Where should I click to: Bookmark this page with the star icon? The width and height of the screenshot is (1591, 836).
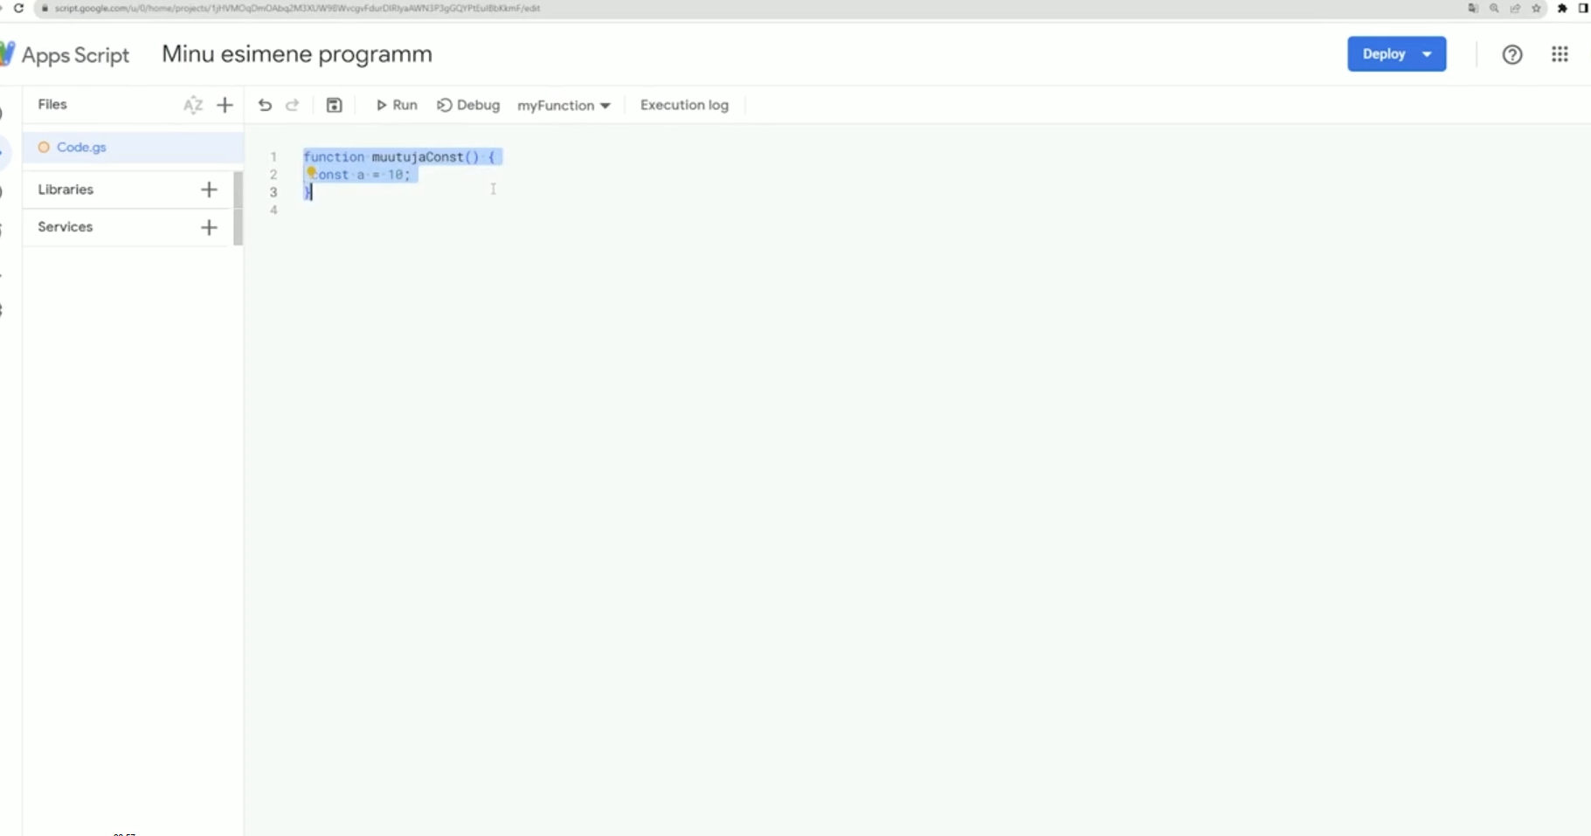1536,8
